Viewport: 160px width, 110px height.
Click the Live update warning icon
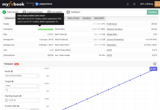(49, 12)
